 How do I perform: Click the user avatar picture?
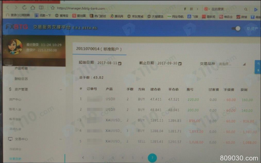click(x=15, y=47)
